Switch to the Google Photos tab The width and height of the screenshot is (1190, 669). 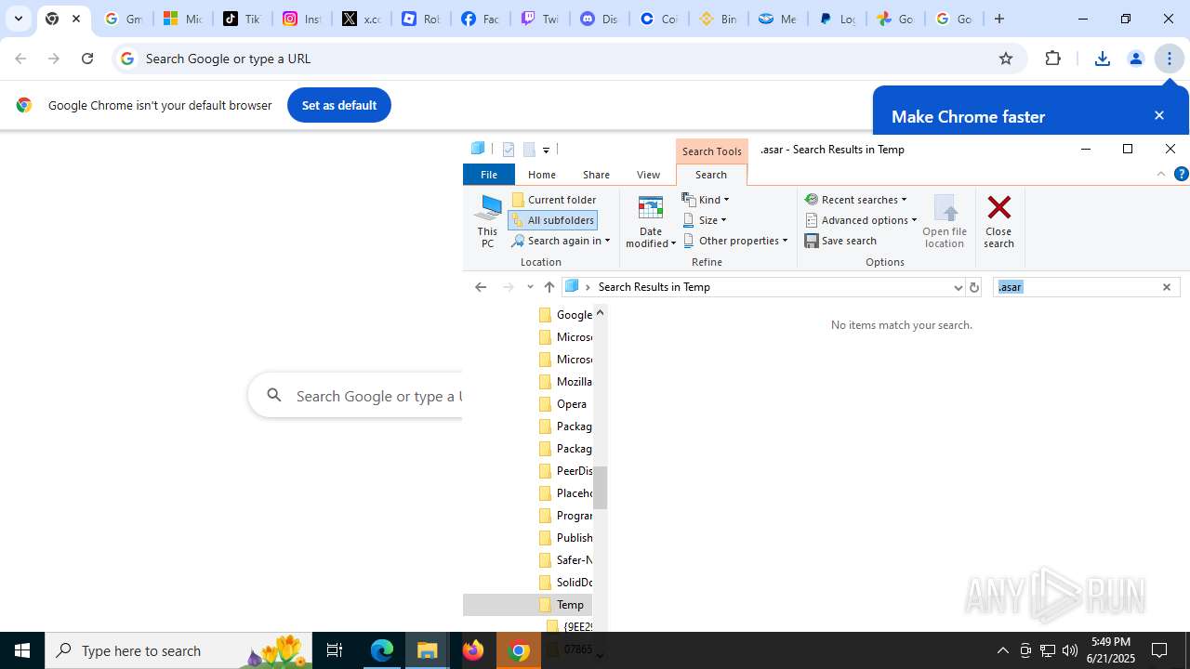coord(896,19)
